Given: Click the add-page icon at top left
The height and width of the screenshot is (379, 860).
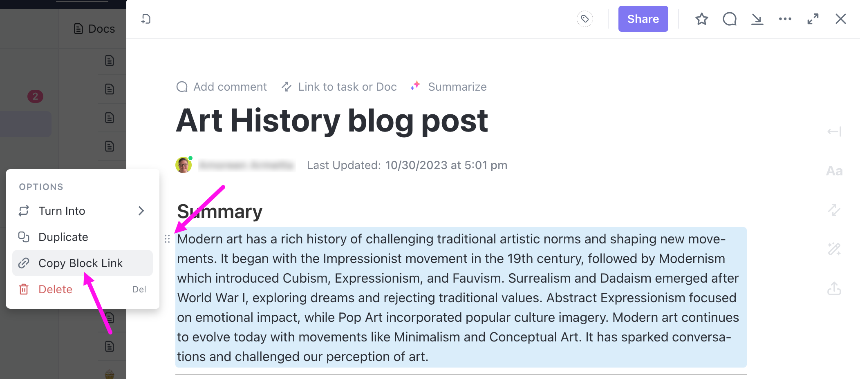Looking at the screenshot, I should (x=146, y=19).
